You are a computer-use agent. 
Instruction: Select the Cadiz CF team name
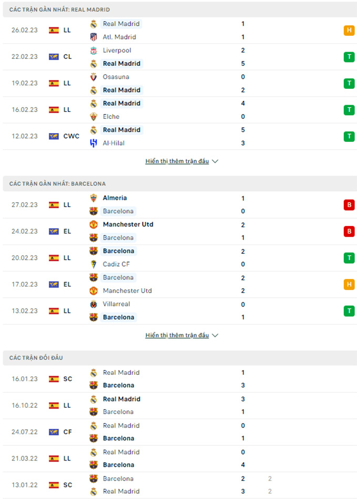(116, 264)
